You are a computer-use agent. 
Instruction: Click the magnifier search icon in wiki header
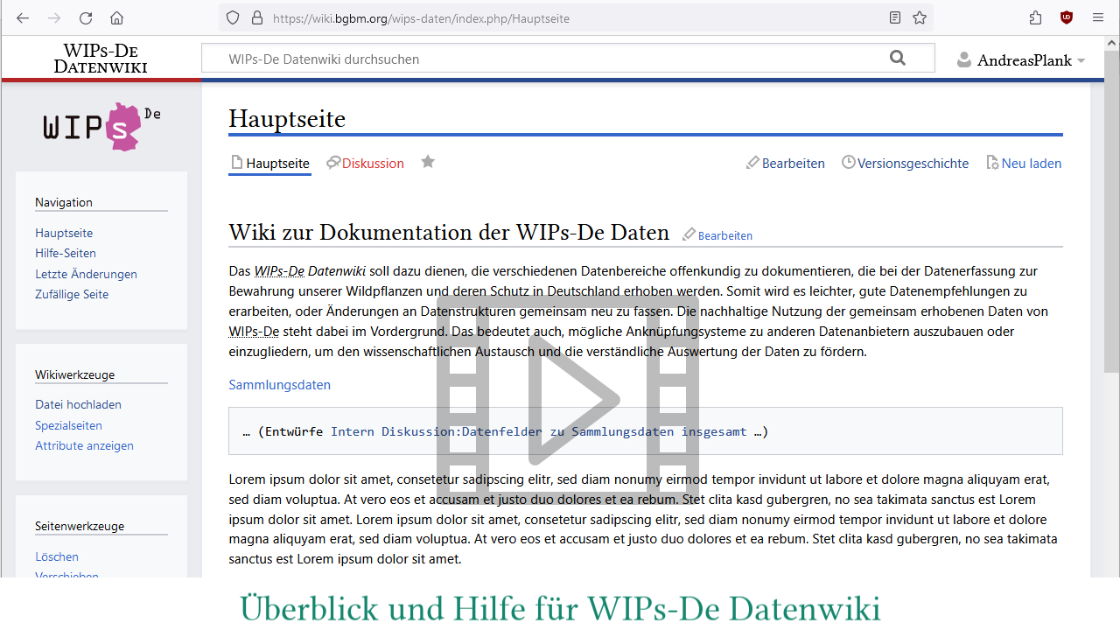coord(897,59)
